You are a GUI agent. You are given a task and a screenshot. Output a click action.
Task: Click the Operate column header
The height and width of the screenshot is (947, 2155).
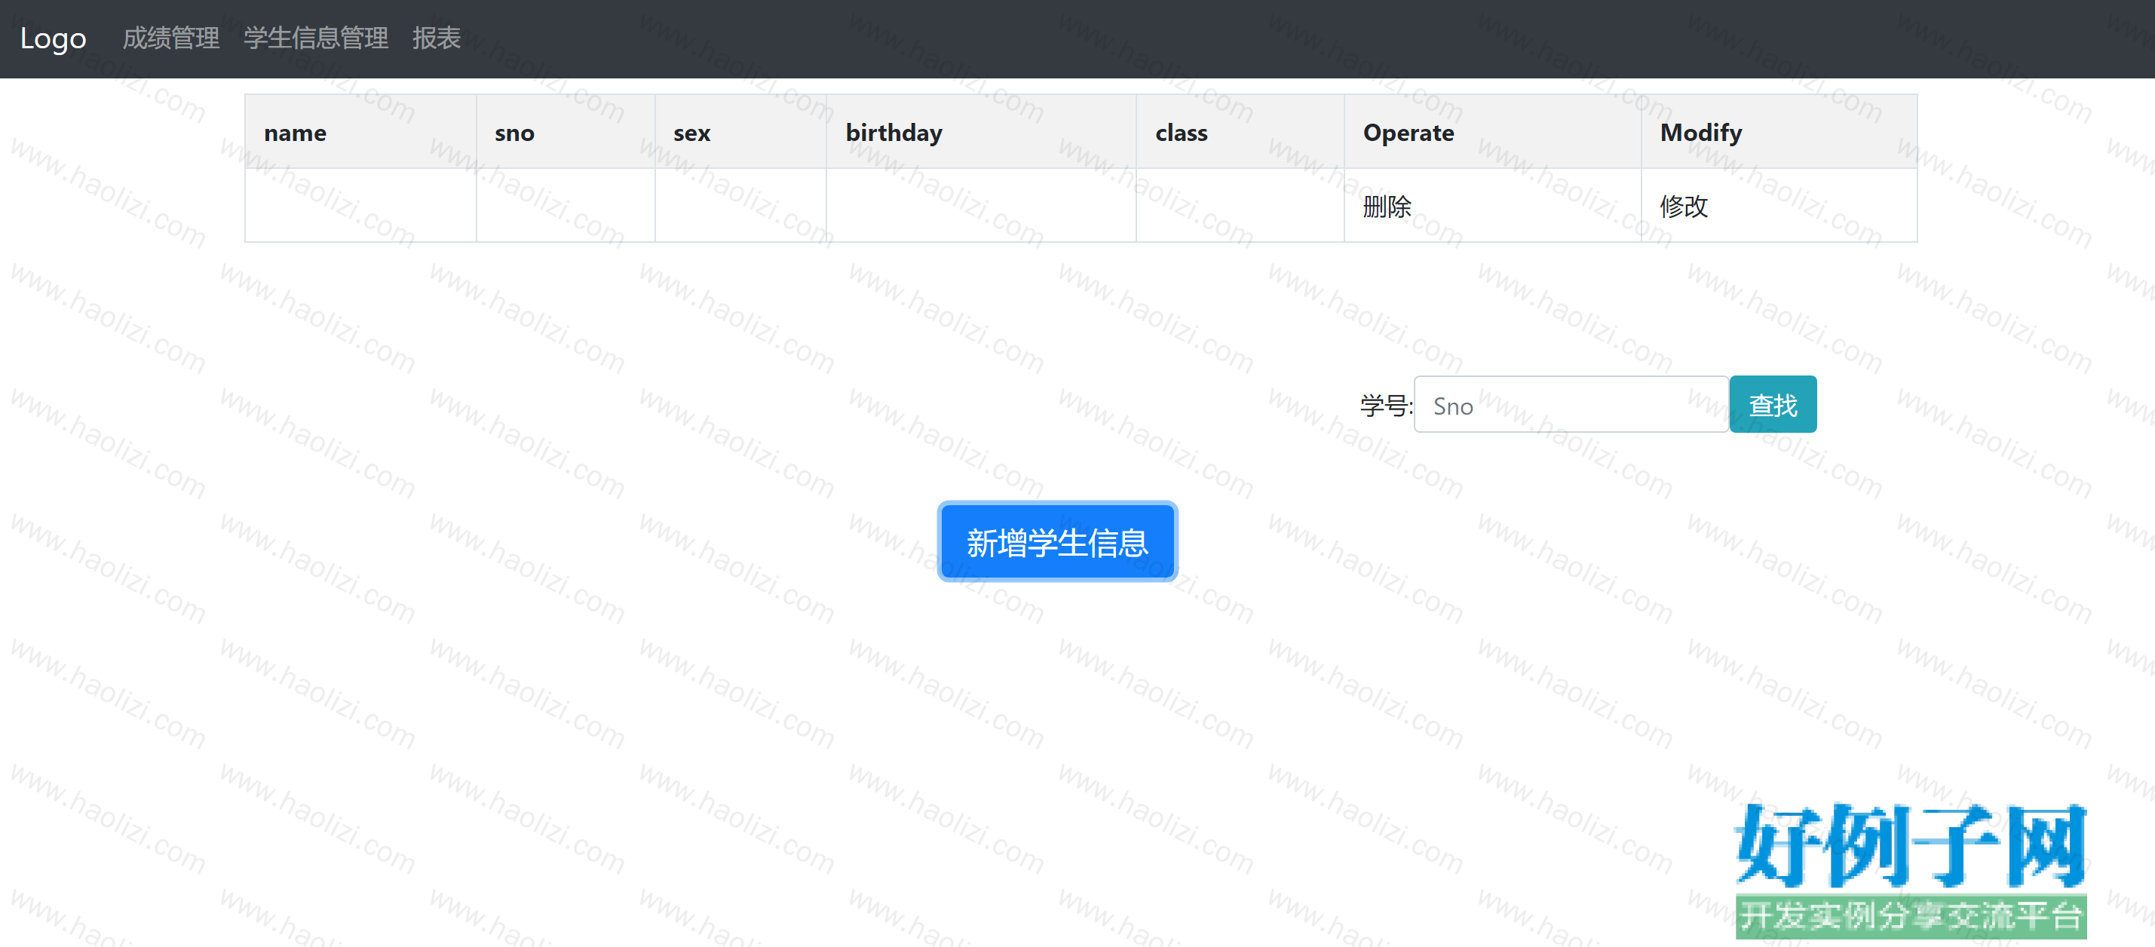click(x=1492, y=132)
